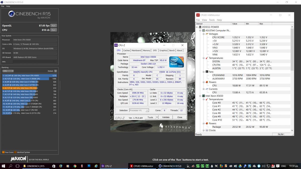Launch Google Chrome from the taskbar
The image size is (301, 169).
pyautogui.click(x=75, y=166)
